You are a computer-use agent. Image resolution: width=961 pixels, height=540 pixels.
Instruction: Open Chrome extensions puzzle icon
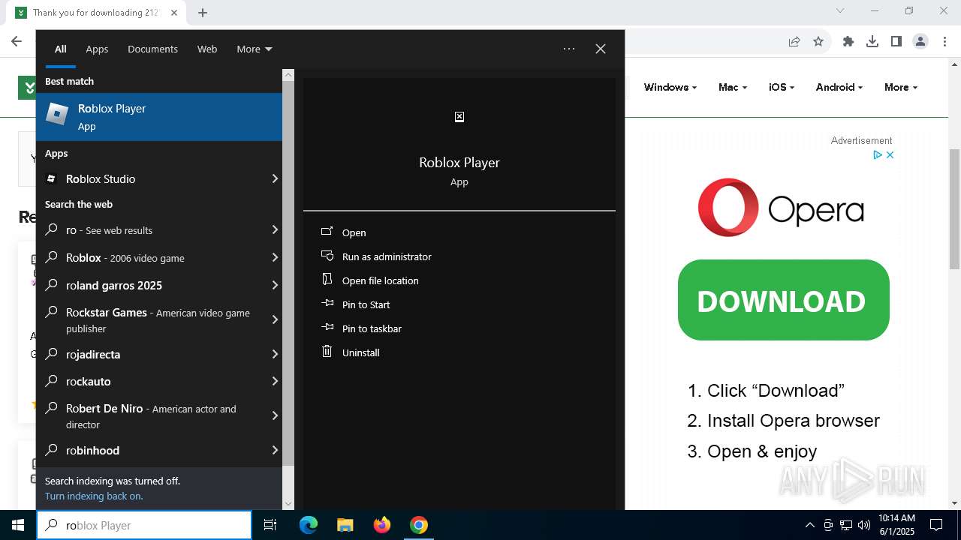click(848, 42)
